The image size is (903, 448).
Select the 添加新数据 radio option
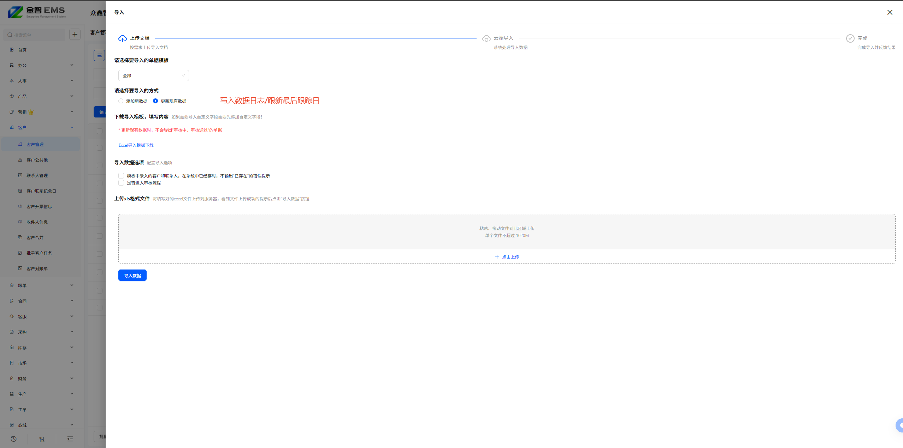(121, 101)
